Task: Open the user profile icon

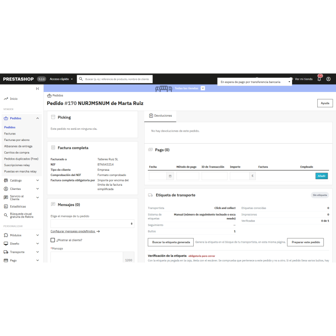Action: pos(328,79)
